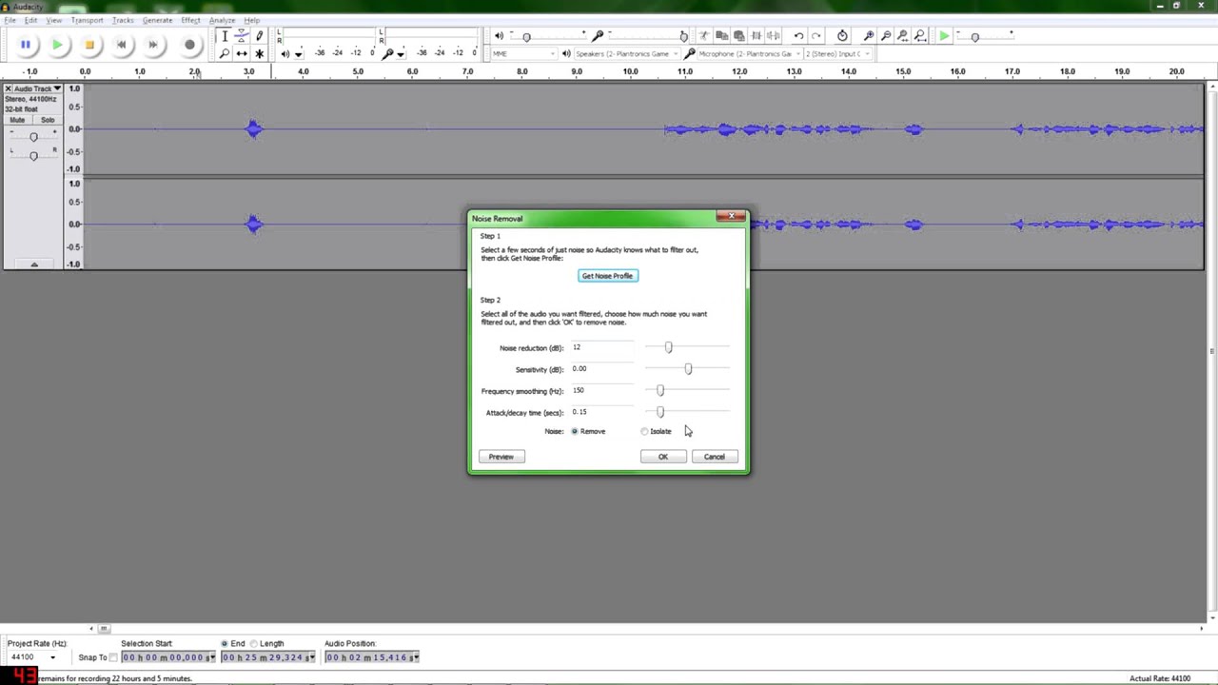Click Cancel in Noise Removal dialog

point(715,457)
